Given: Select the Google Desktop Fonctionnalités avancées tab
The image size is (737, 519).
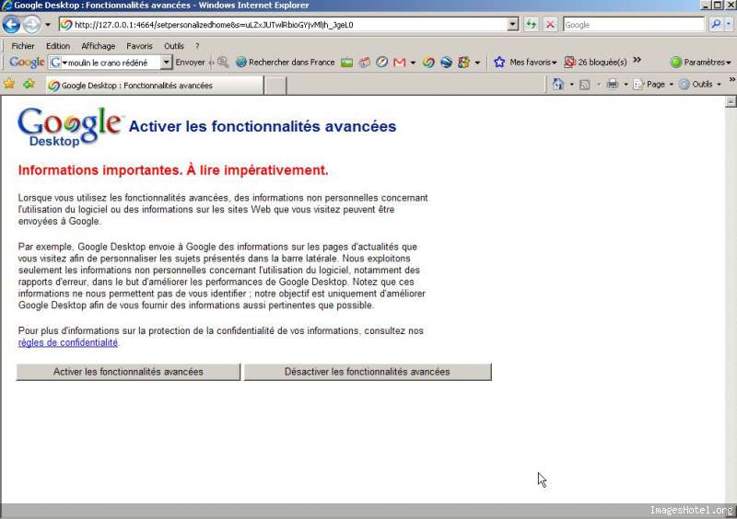Looking at the screenshot, I should click(155, 85).
